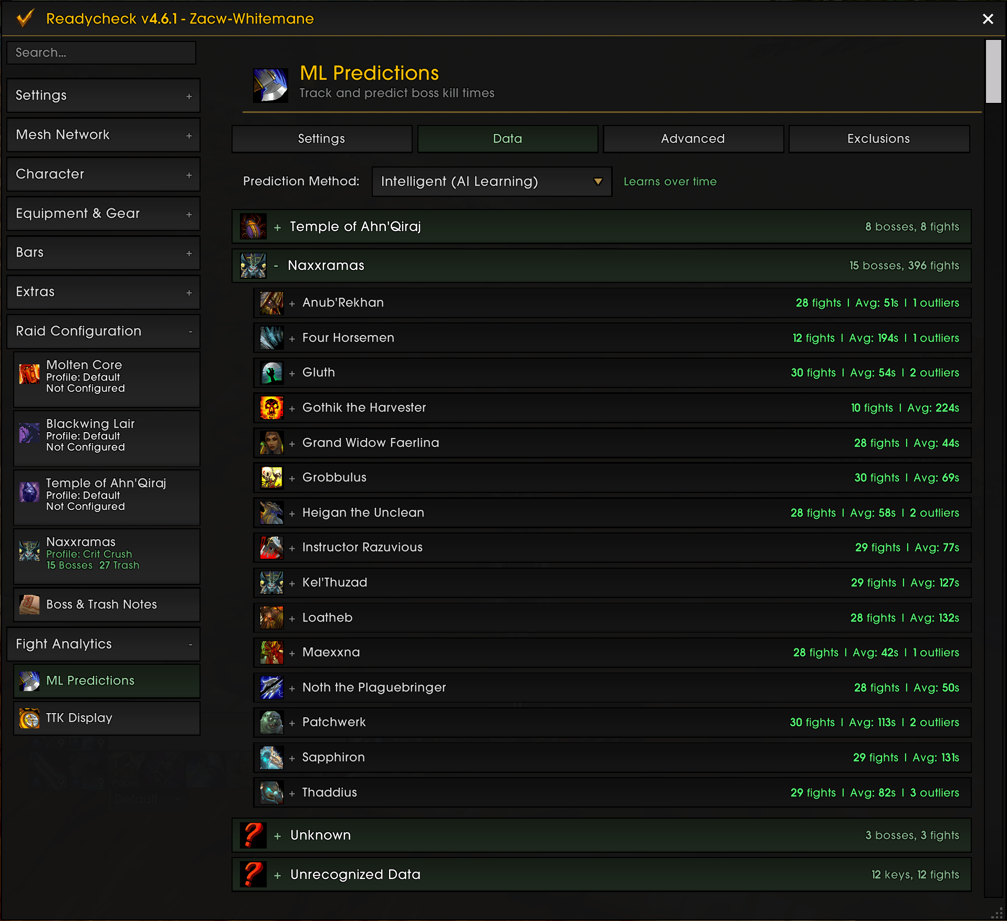Expand the Mesh Network sidebar section
1007x921 pixels.
[103, 135]
